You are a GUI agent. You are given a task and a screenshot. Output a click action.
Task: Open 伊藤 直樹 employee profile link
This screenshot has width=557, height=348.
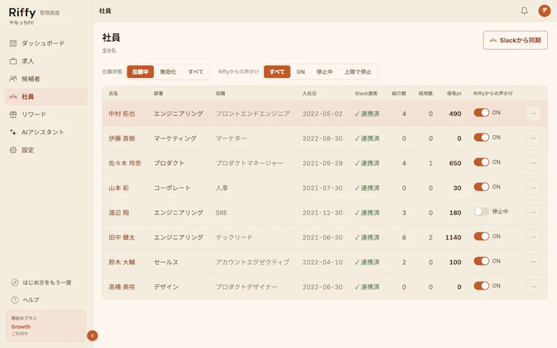(122, 139)
